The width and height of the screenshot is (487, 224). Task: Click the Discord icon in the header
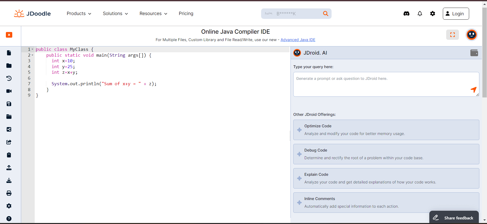406,14
